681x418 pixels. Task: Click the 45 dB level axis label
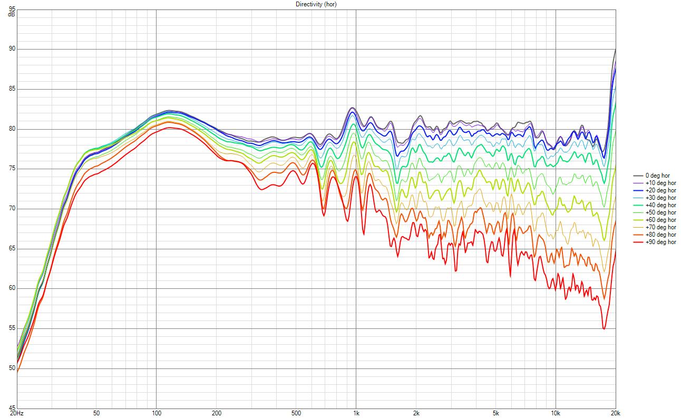[x=12, y=407]
